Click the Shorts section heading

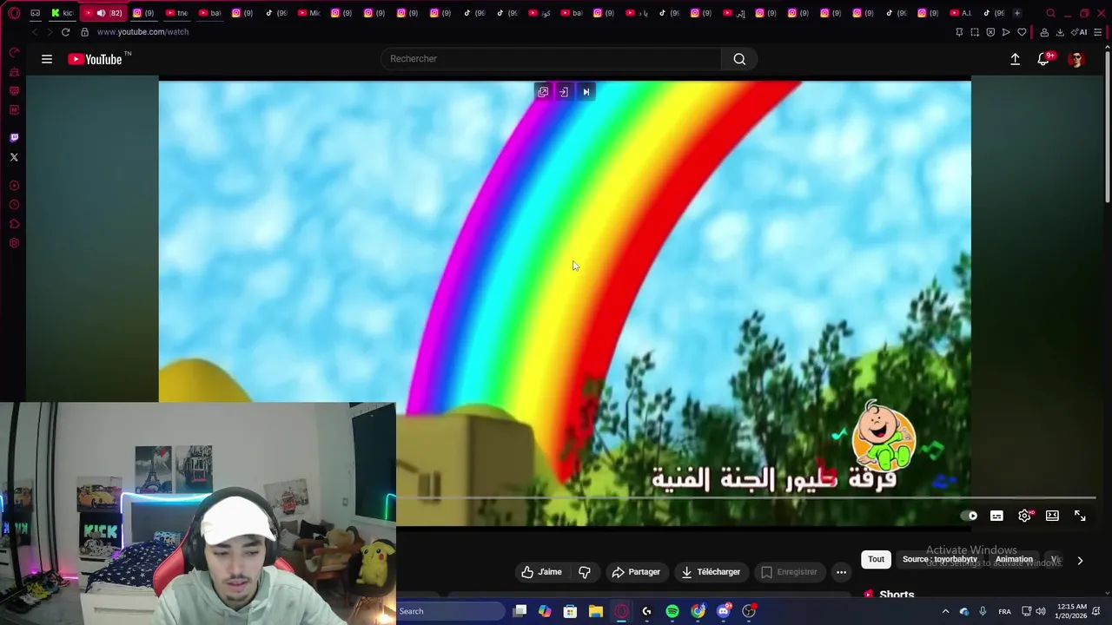click(897, 595)
